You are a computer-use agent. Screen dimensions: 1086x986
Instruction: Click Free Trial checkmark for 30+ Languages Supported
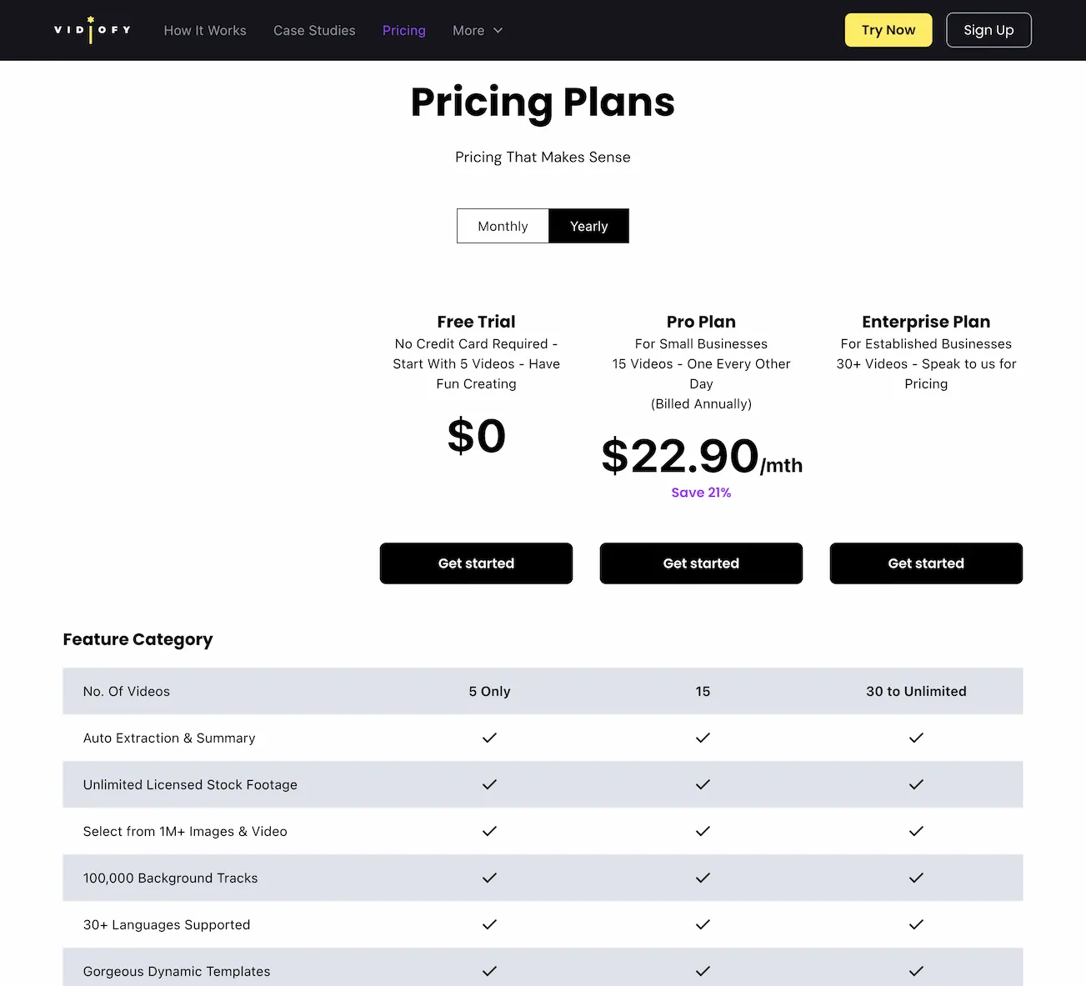(x=489, y=924)
